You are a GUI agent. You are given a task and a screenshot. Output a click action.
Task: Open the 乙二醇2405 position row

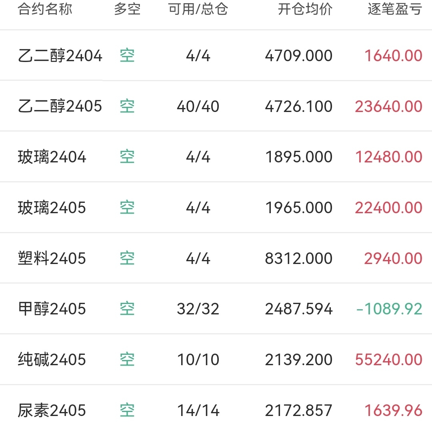point(216,106)
